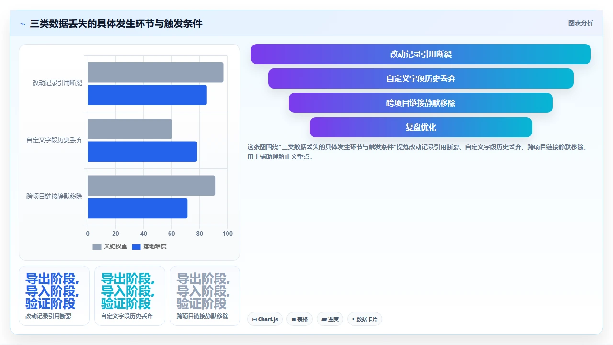Toggle the 落地难度 legend swatch

pyautogui.click(x=136, y=247)
